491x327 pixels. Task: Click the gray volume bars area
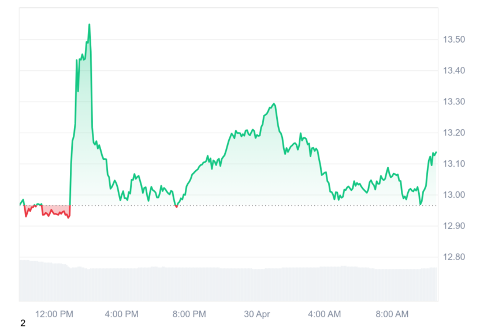click(x=228, y=284)
